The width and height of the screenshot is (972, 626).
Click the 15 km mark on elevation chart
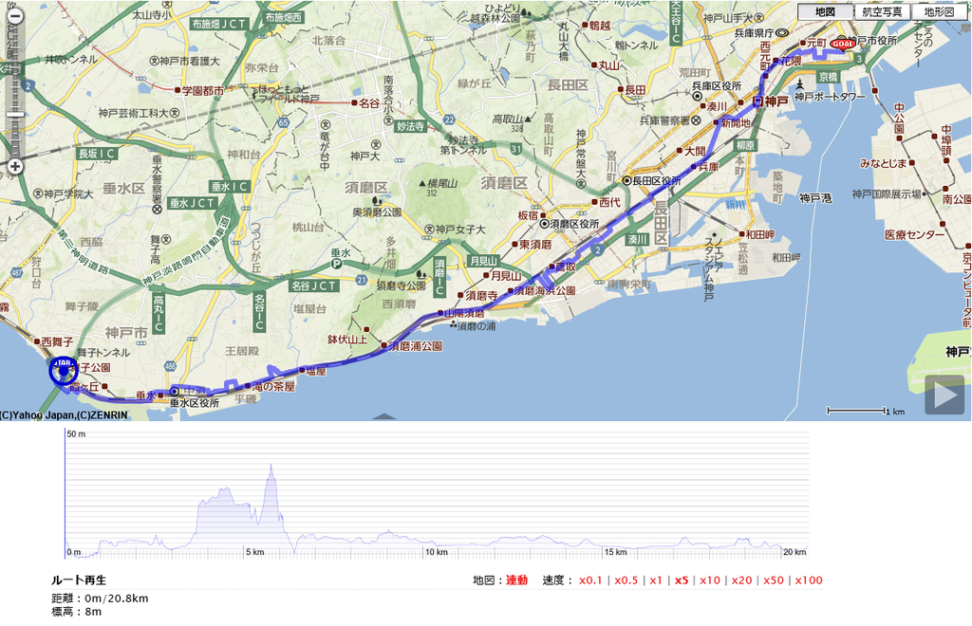[x=615, y=552]
